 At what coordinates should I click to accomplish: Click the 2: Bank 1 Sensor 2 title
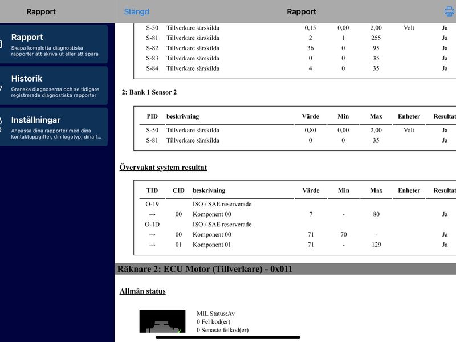pos(149,92)
